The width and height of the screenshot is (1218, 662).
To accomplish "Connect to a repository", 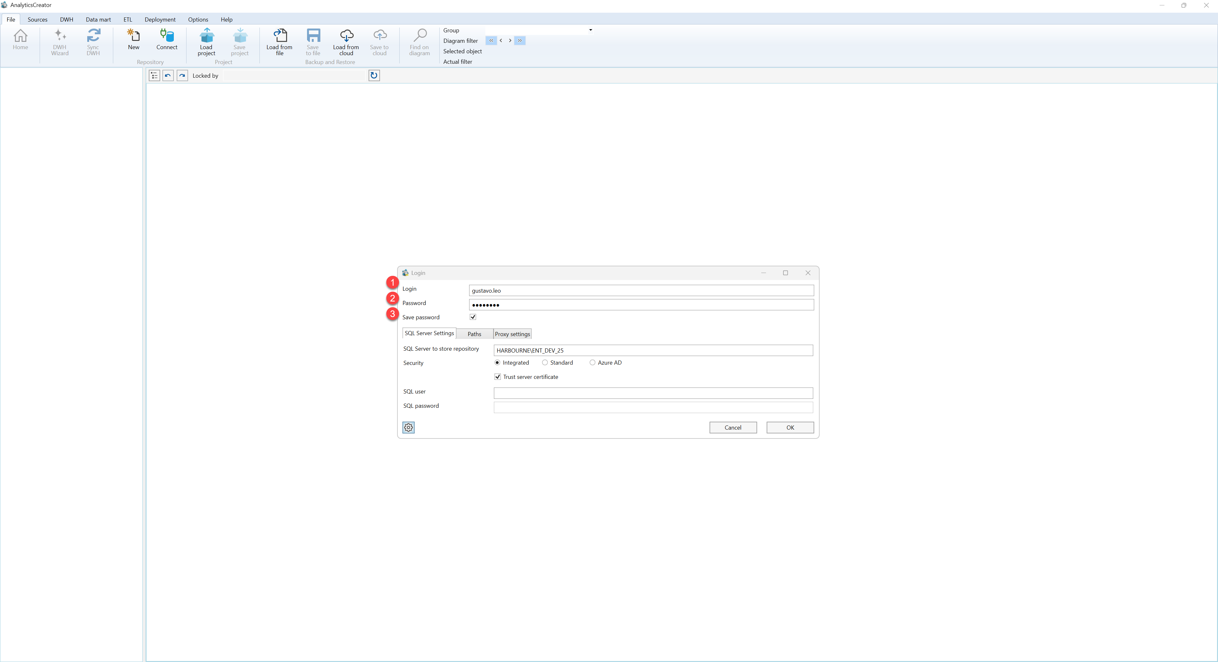I will 167,40.
